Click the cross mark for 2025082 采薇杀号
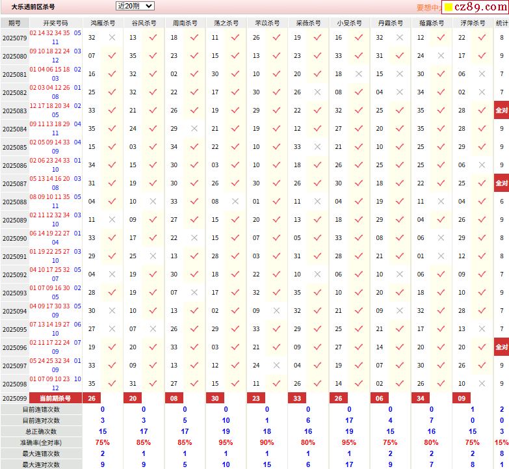This screenshot has width=509, height=469. 317,92
